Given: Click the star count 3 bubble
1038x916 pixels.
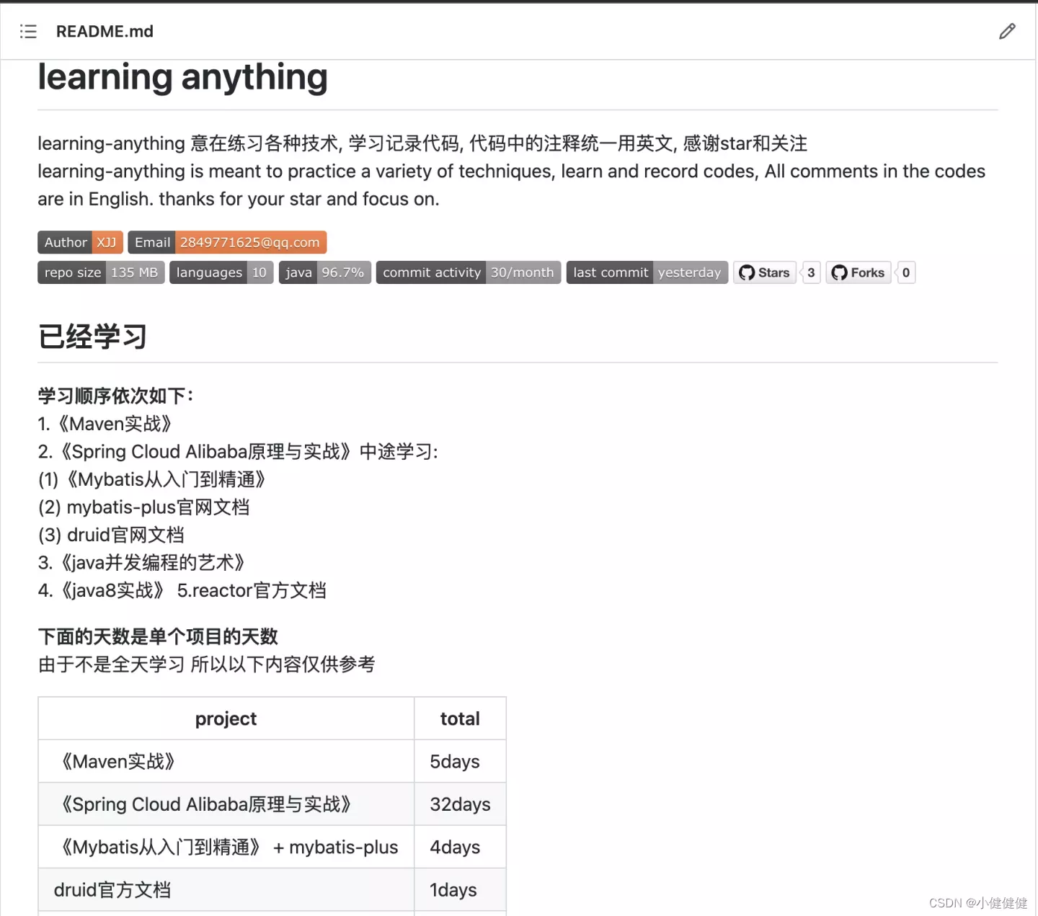Looking at the screenshot, I should (811, 272).
